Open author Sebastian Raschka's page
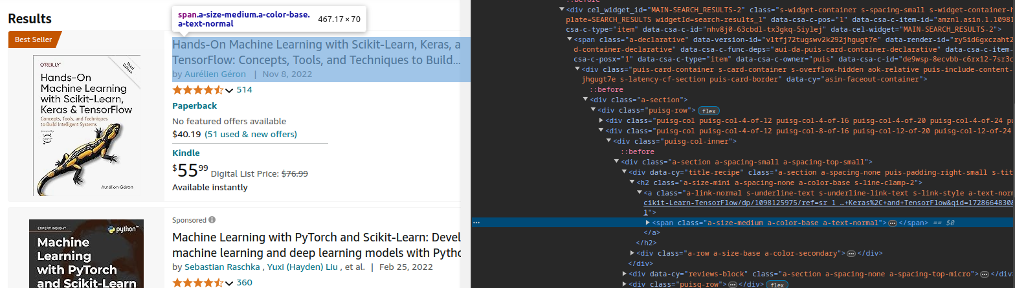1015x288 pixels. [223, 267]
